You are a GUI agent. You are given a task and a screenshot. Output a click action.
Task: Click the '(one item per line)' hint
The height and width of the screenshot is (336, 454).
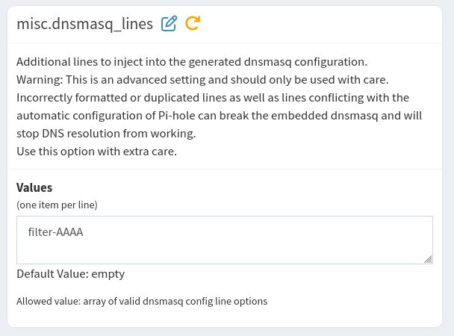(x=57, y=205)
